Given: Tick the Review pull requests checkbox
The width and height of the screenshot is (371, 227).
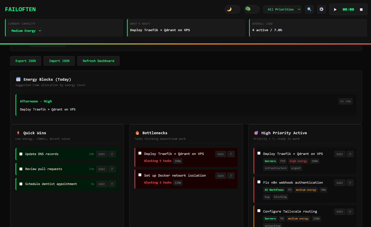Looking at the screenshot, I should click(x=21, y=169).
